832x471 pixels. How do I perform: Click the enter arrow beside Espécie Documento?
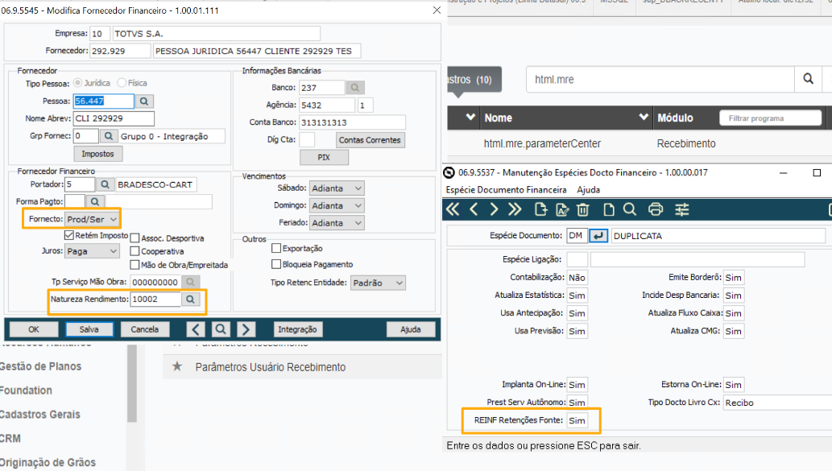(x=598, y=235)
